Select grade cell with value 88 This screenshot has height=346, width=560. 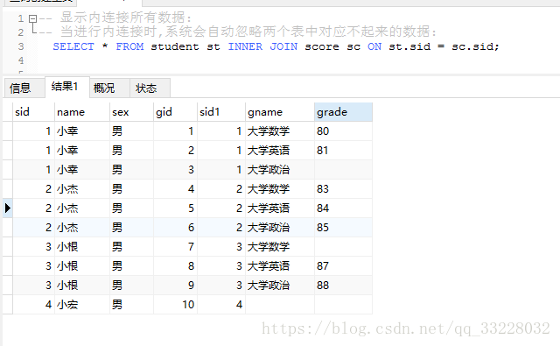click(343, 286)
